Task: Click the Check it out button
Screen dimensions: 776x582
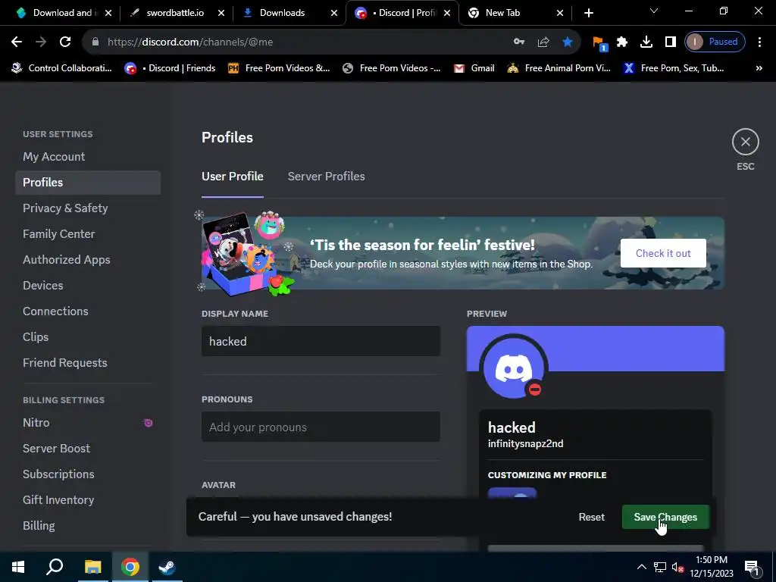Action: [x=663, y=253]
